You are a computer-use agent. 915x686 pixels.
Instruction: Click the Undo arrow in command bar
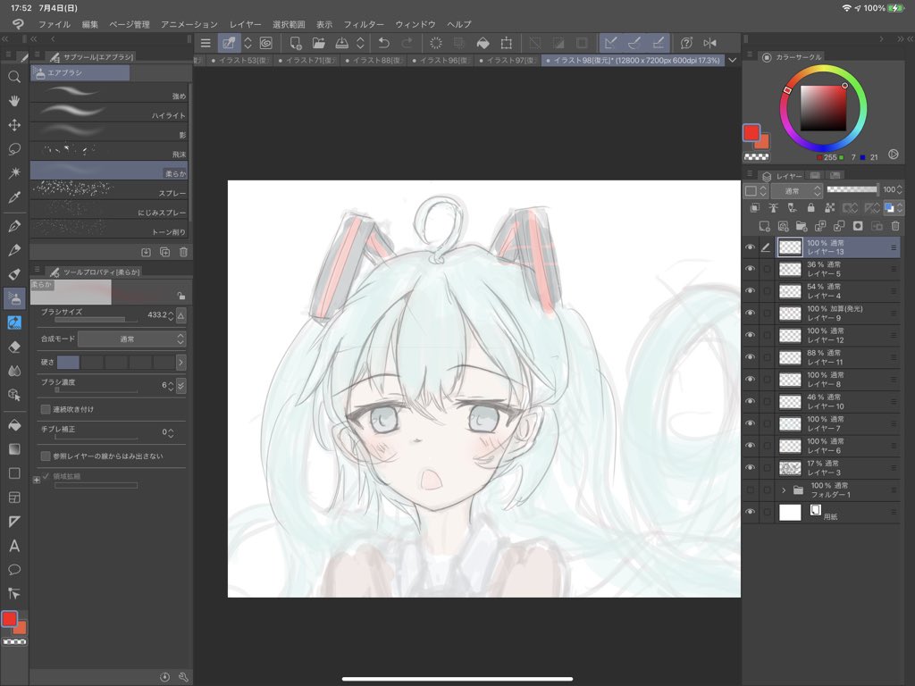(x=384, y=43)
